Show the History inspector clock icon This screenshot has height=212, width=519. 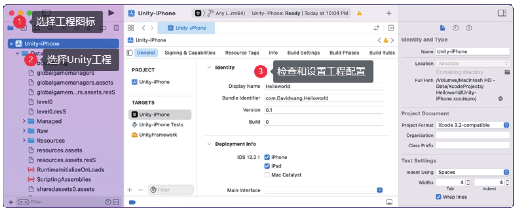(x=455, y=28)
